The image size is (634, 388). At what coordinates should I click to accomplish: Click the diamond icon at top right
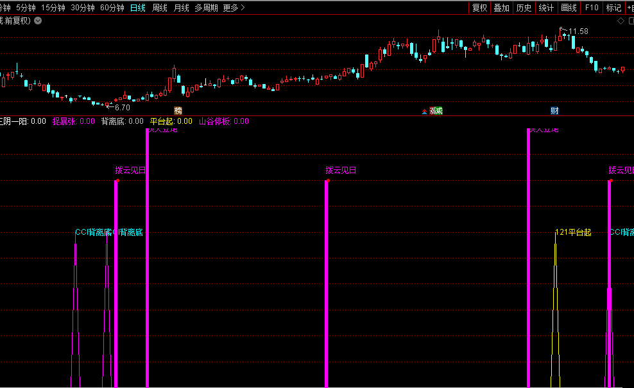[621, 21]
